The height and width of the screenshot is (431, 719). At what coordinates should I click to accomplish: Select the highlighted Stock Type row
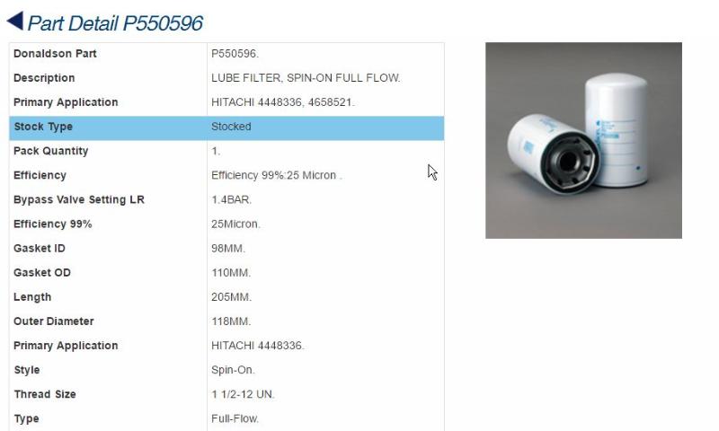pos(226,128)
